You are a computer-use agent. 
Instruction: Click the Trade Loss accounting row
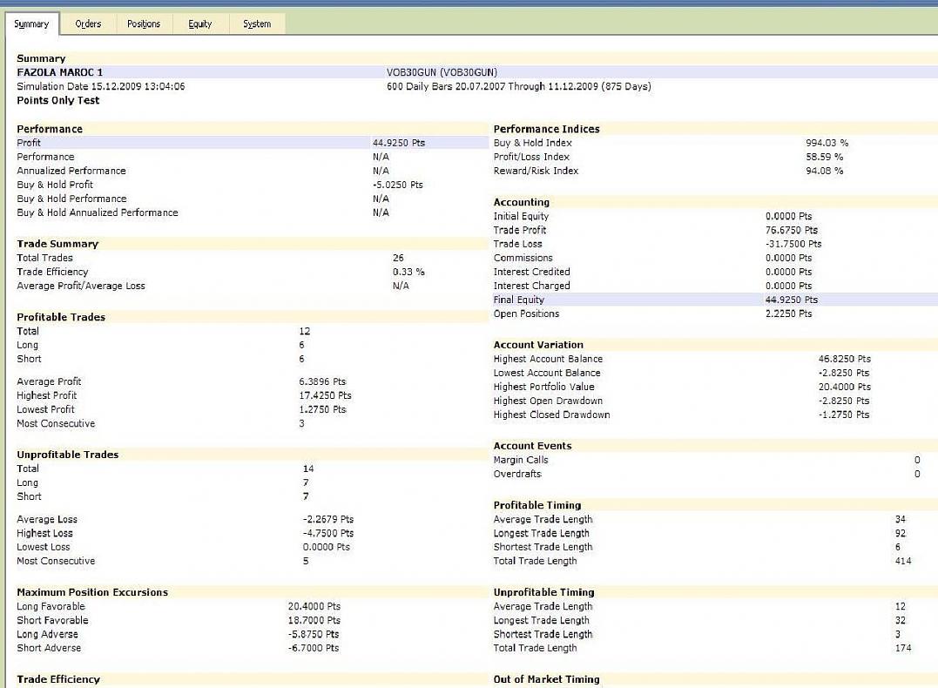(x=517, y=244)
